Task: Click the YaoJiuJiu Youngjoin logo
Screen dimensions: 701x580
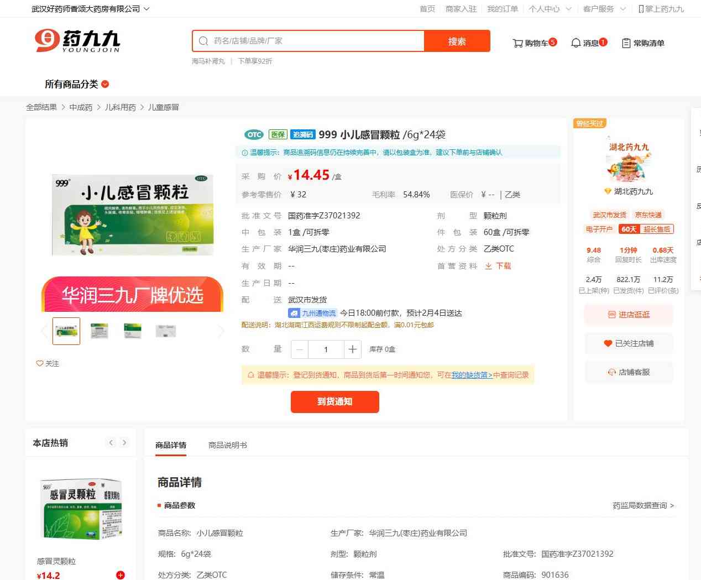Action: point(77,41)
